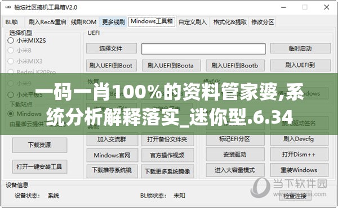Image resolution: width=338 pixels, height=208 pixels.
Task: Open 官方操作视频
Action: [167, 155]
